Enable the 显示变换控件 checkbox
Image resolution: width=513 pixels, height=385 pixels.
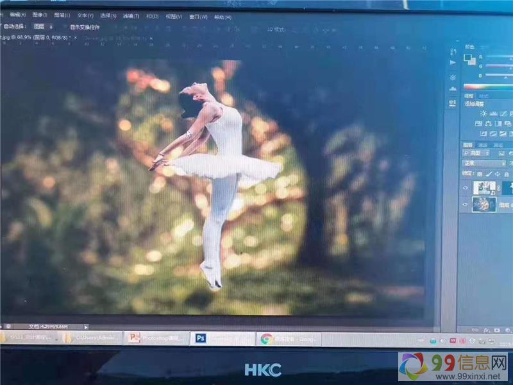pos(72,27)
